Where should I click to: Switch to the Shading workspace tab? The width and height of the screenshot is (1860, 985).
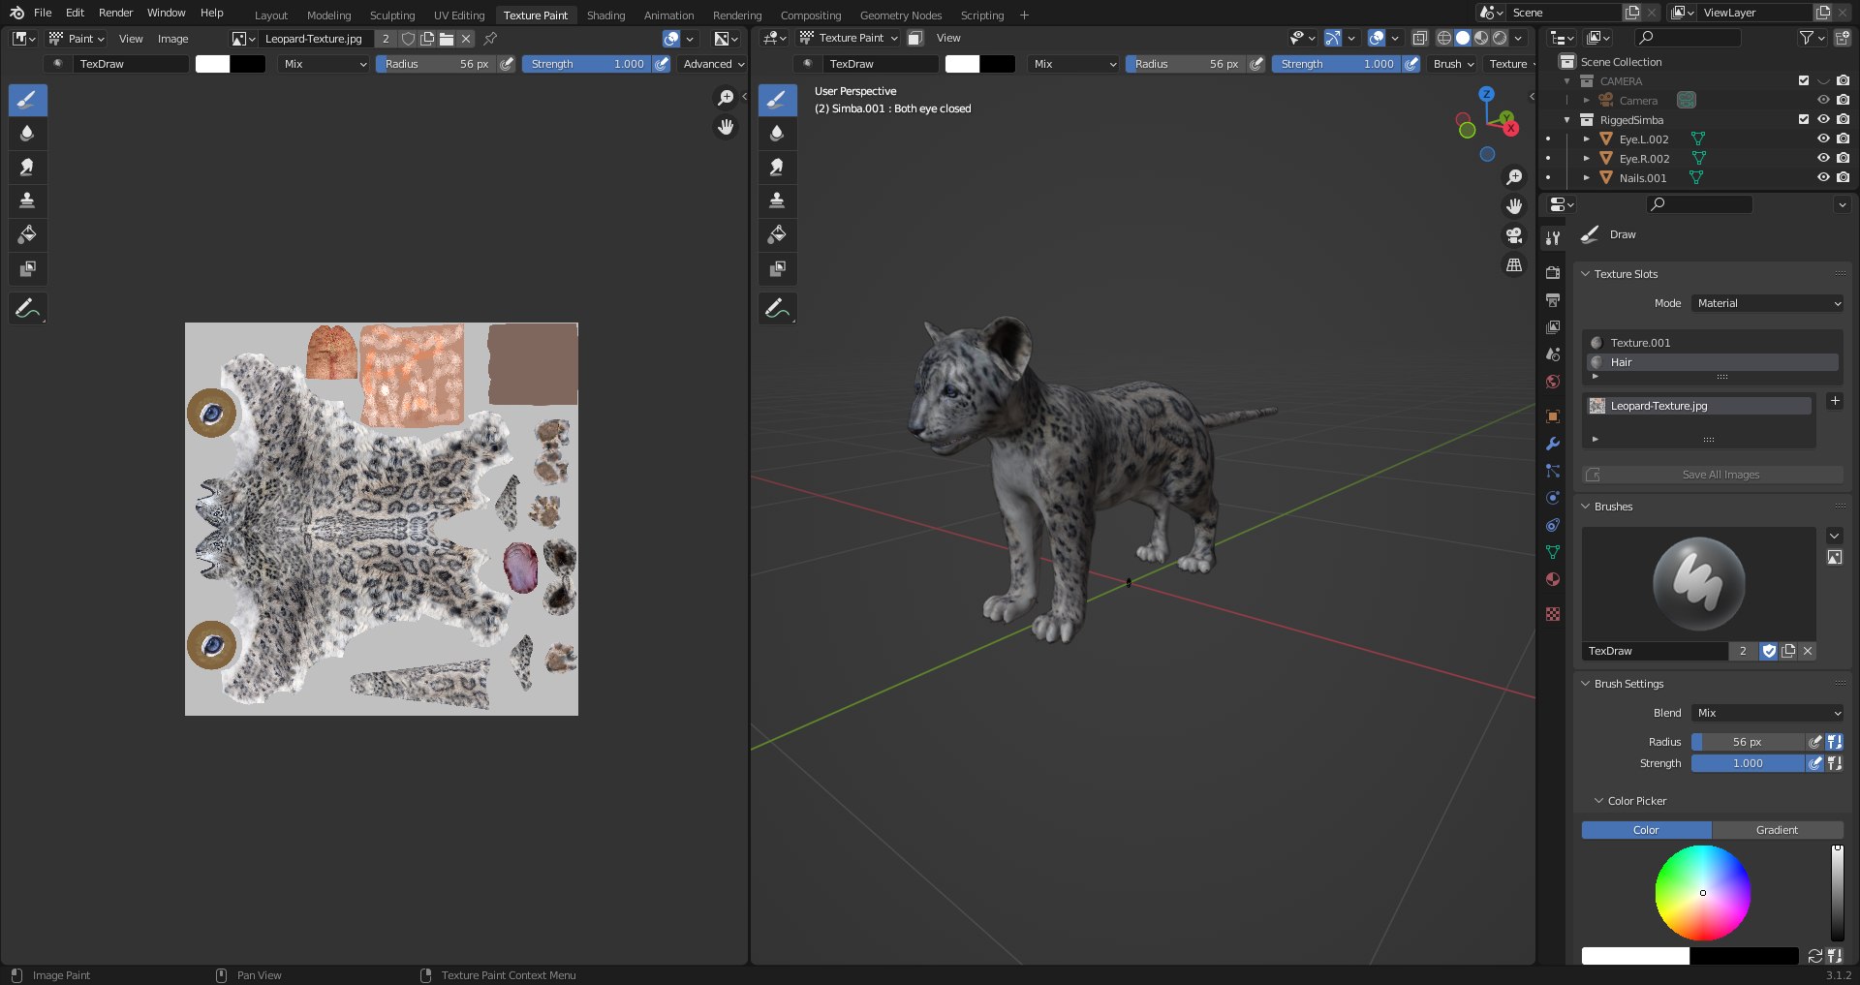coord(605,15)
